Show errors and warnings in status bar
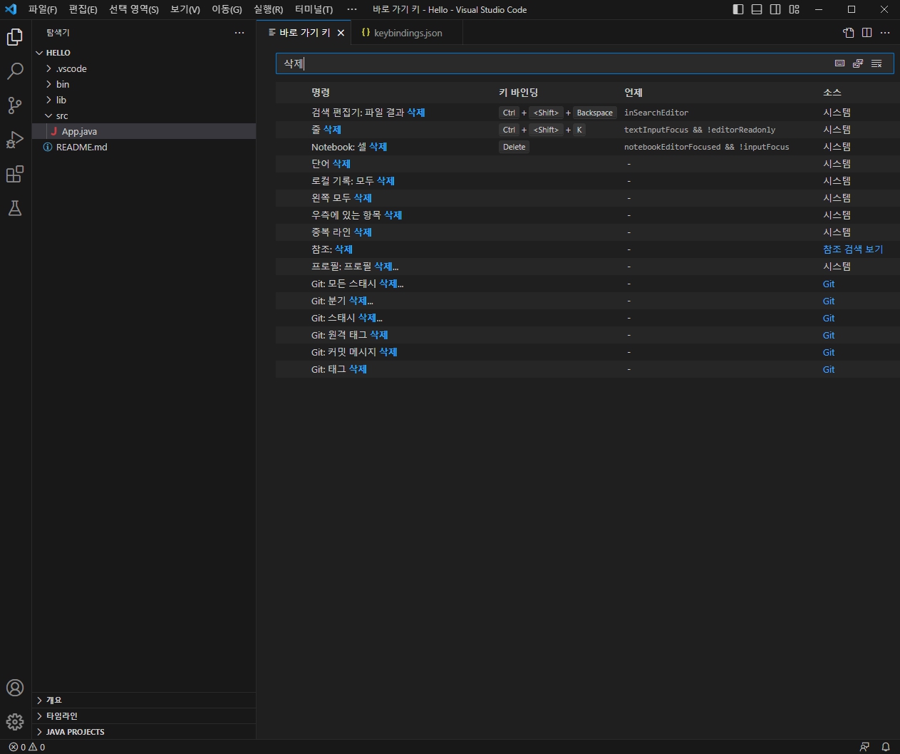The height and width of the screenshot is (754, 900). [x=27, y=747]
